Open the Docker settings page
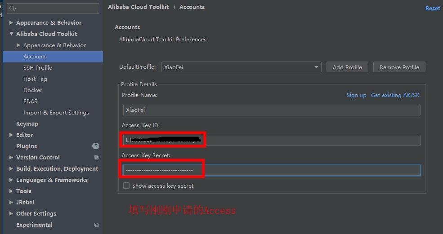The width and height of the screenshot is (443, 234). [33, 90]
